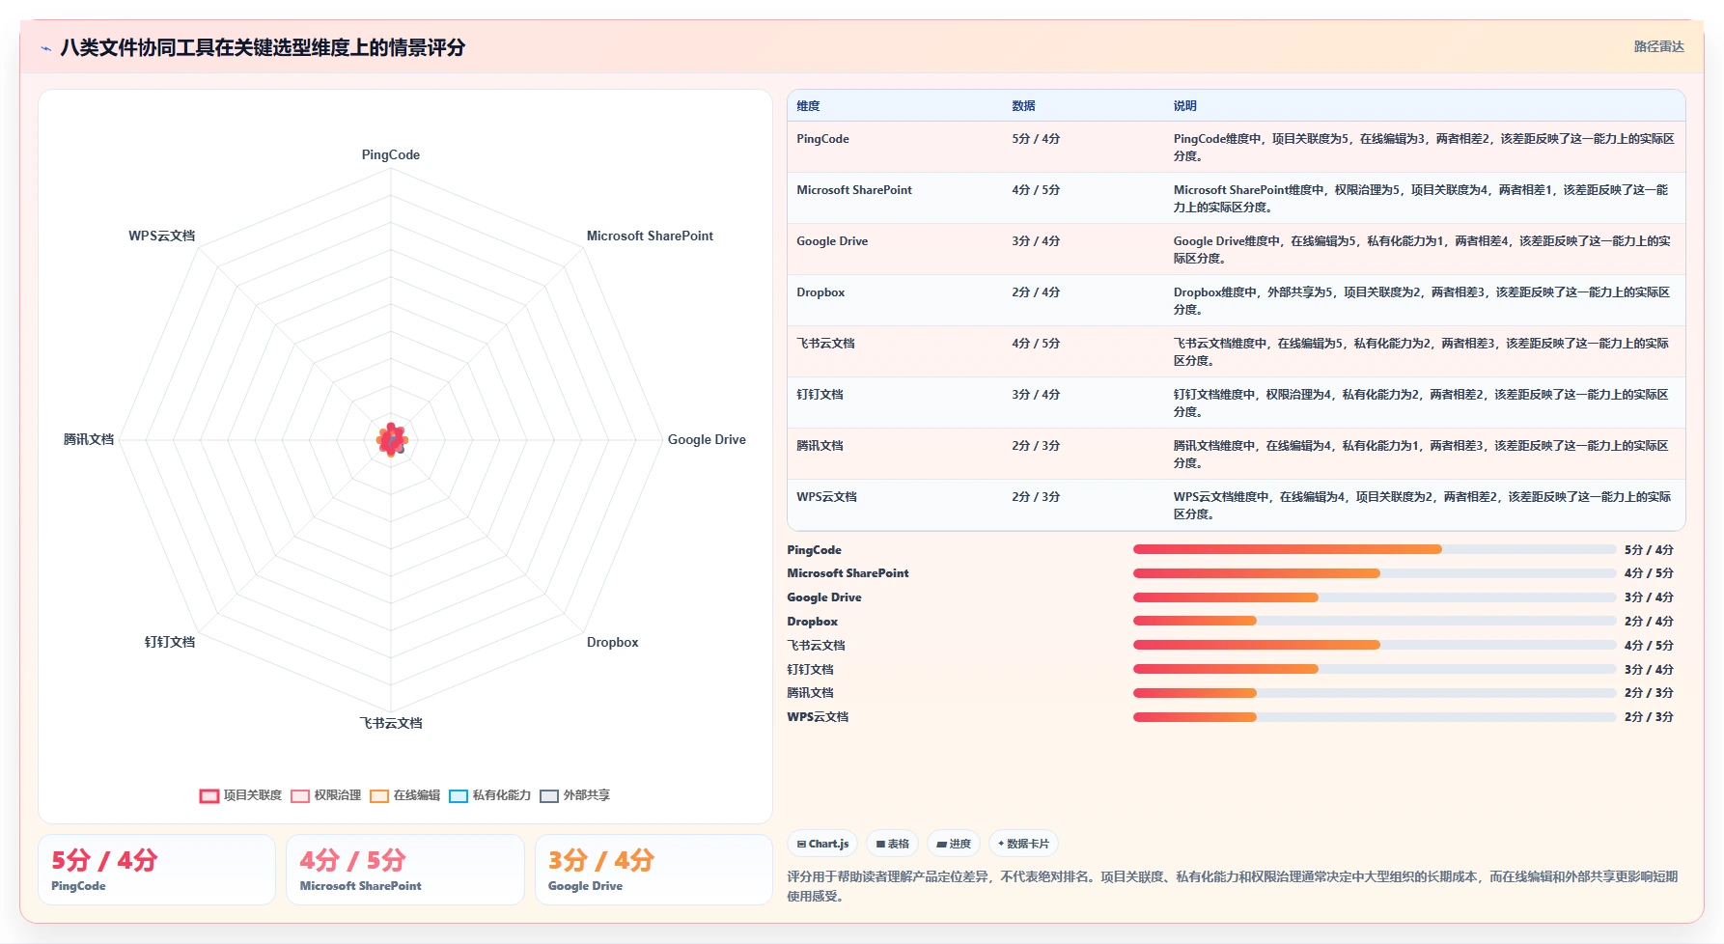This screenshot has height=944, width=1724.
Task: Click Google Drive in the table's 维度 column
Action: (x=832, y=241)
